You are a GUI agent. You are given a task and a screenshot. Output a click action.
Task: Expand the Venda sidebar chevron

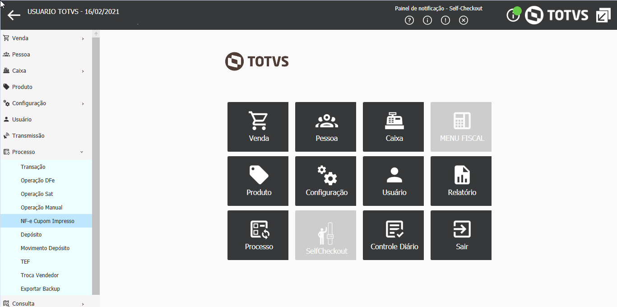point(83,39)
